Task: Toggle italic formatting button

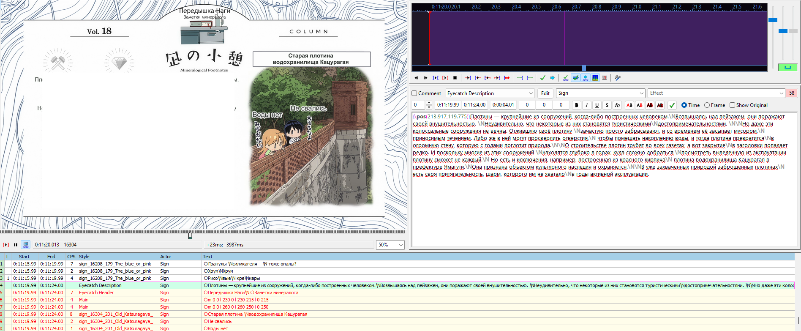Action: [587, 105]
